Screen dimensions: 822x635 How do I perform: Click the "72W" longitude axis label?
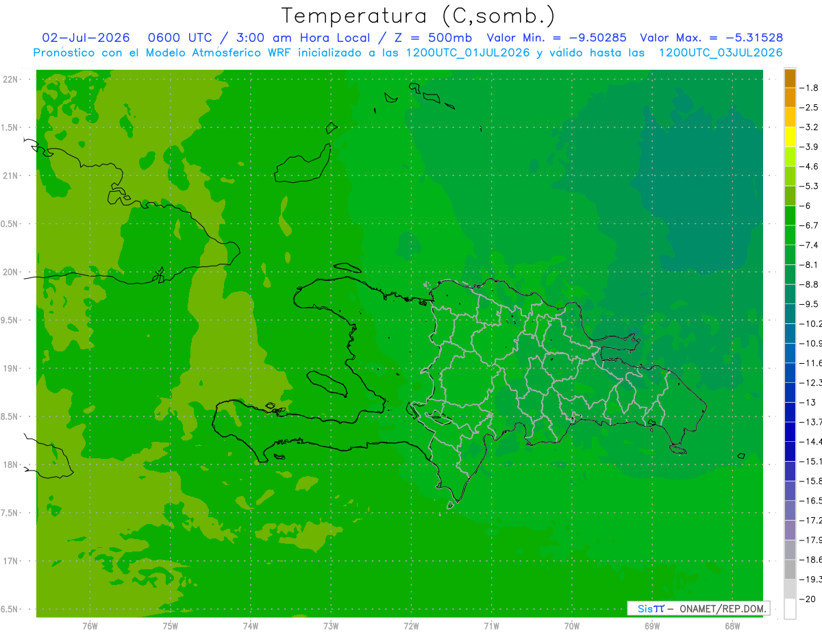point(411,626)
